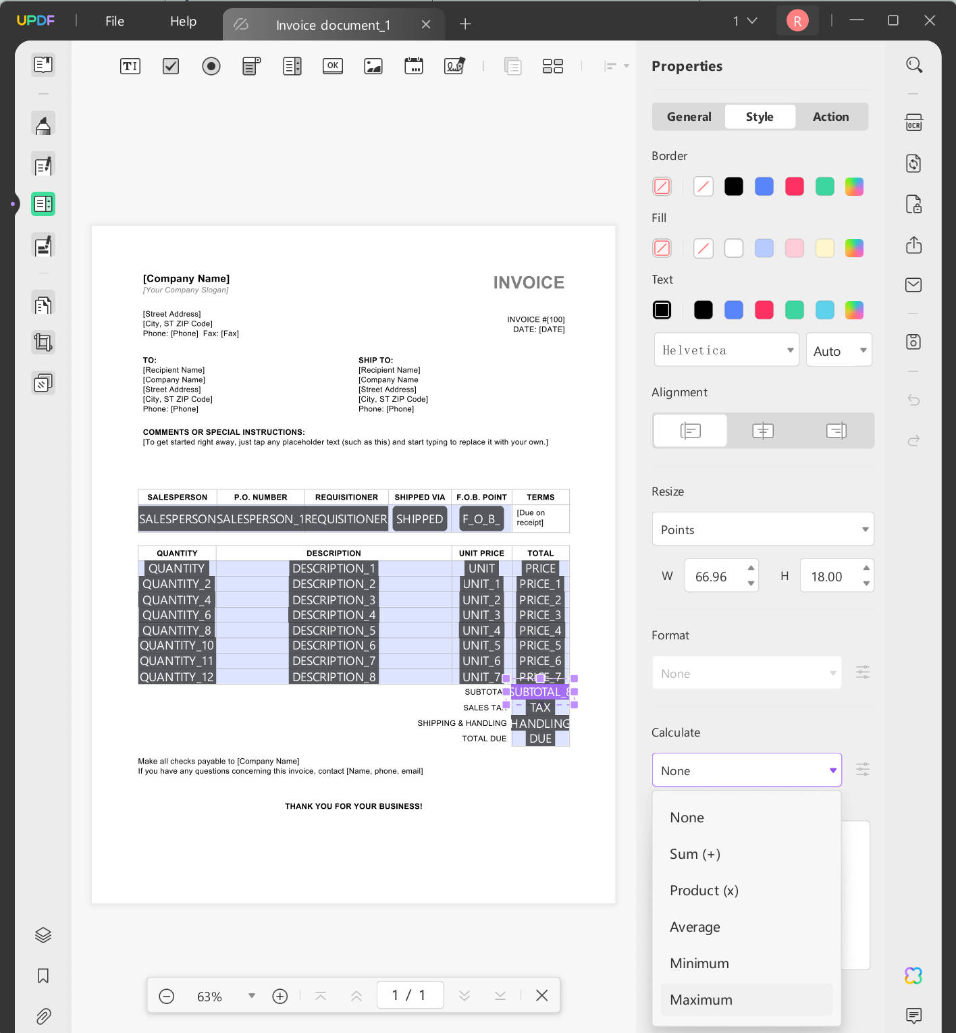Open the document search tool
This screenshot has height=1033, width=956.
[914, 64]
